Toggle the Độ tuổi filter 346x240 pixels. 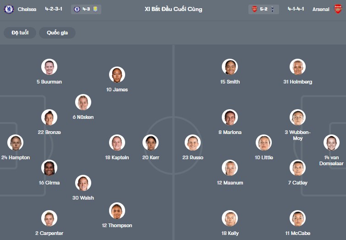pos(20,33)
